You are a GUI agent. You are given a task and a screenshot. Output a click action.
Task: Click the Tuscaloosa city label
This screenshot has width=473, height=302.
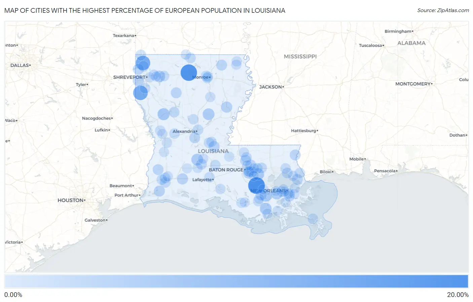[x=370, y=45]
